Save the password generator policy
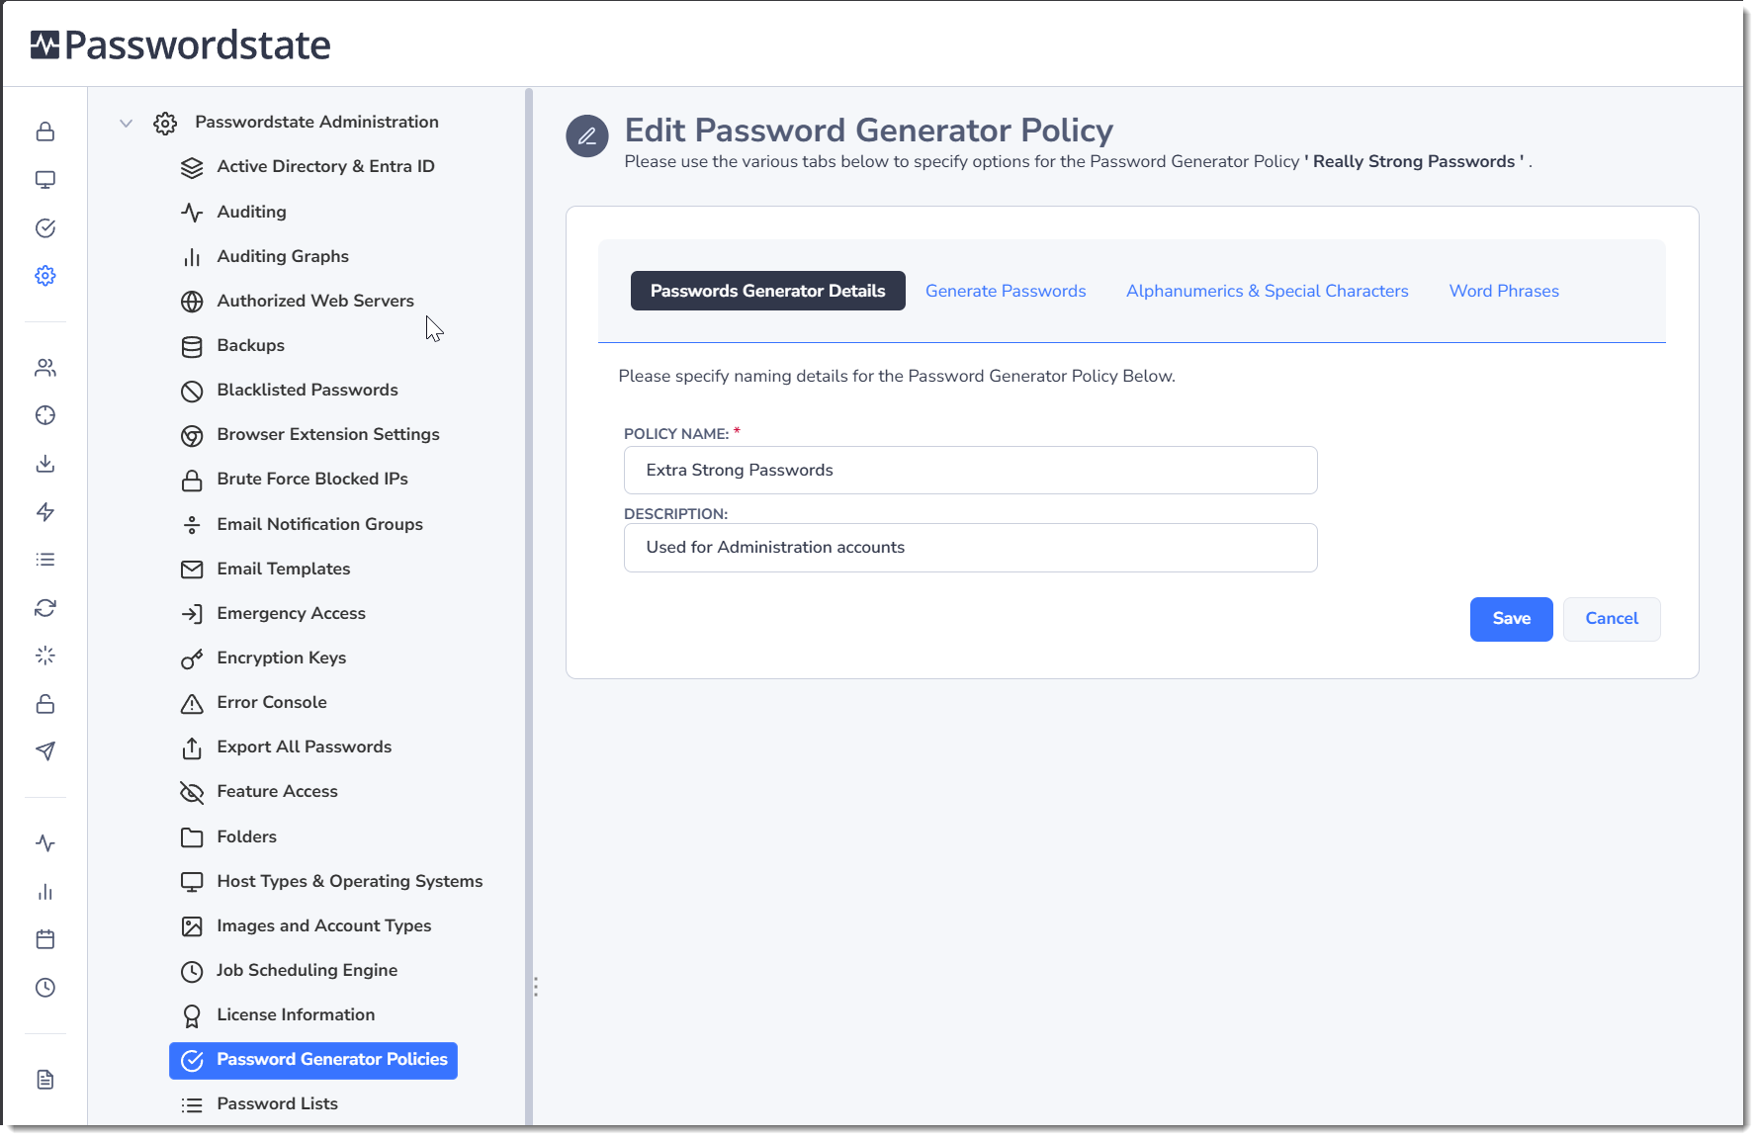Screen dimensions: 1758x1140 pyautogui.click(x=1512, y=619)
